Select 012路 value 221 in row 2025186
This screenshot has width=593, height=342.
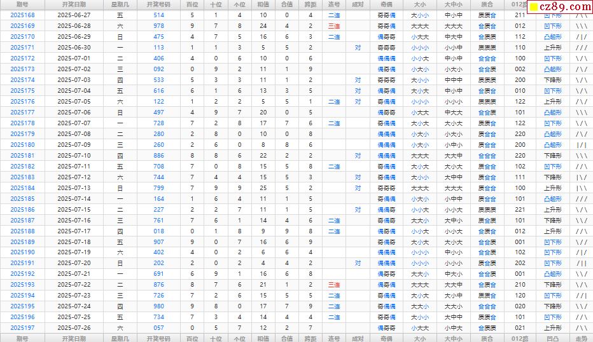pyautogui.click(x=520, y=209)
